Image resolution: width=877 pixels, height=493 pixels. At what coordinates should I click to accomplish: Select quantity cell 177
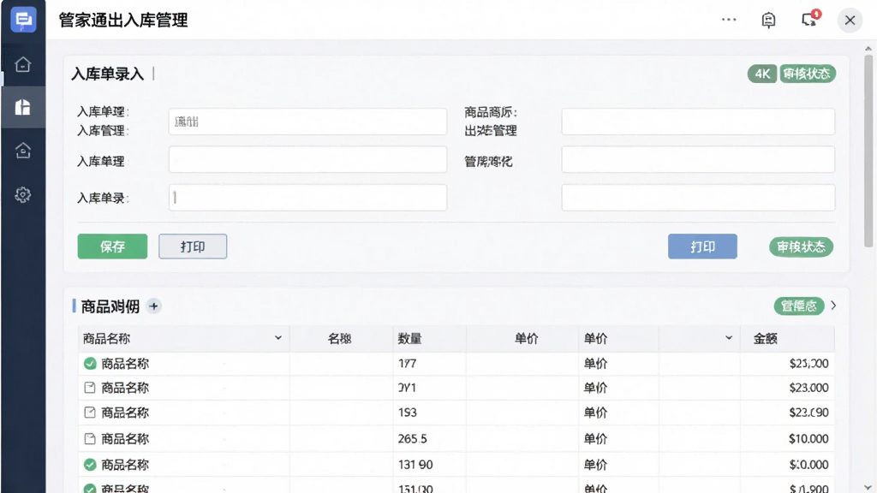(407, 363)
